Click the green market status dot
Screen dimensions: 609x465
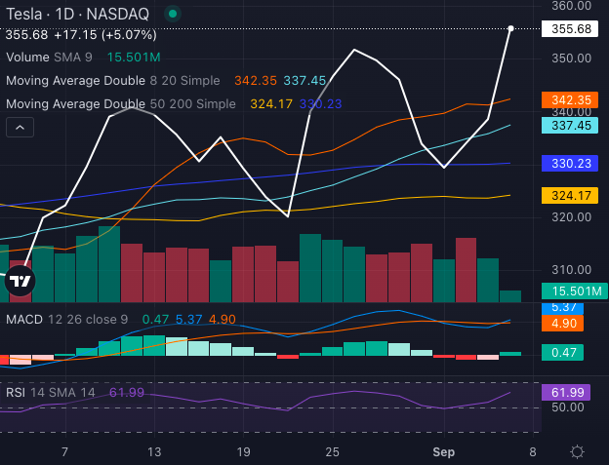click(x=173, y=14)
